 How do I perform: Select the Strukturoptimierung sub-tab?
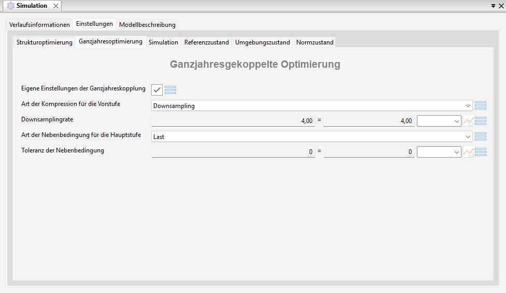point(45,42)
